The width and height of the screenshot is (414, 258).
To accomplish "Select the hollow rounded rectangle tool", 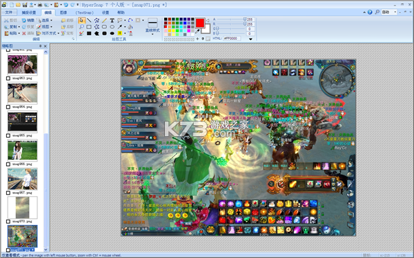I will pyautogui.click(x=104, y=27).
